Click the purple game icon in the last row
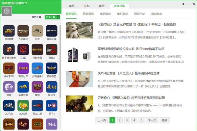The image size is (197, 131). [x=52, y=124]
